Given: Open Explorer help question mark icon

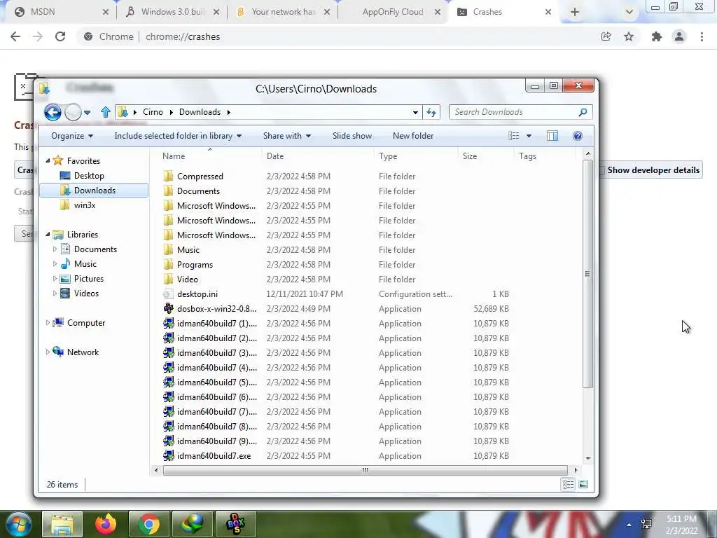Looking at the screenshot, I should [578, 136].
